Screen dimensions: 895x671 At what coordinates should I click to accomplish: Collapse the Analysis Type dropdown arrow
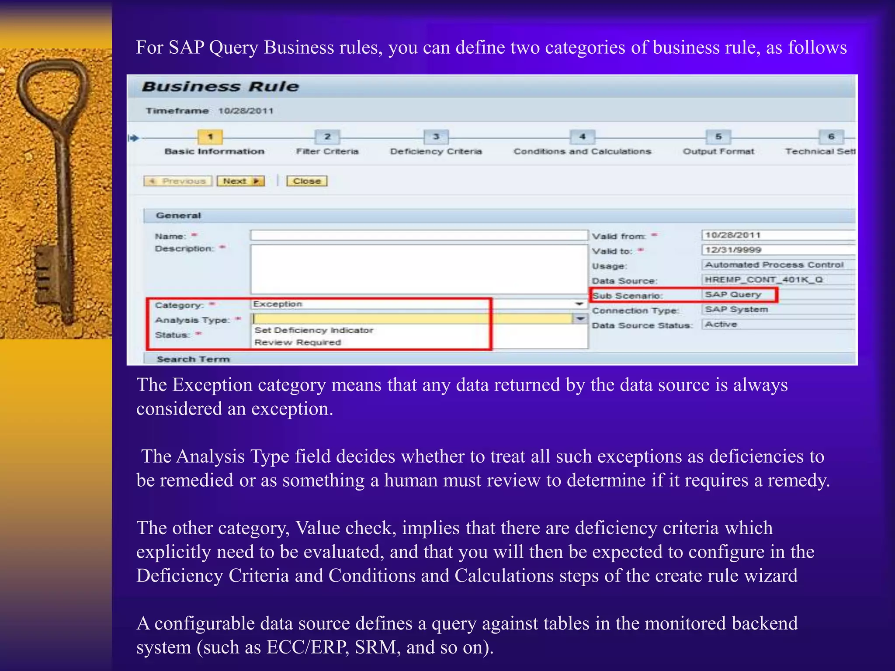coord(580,319)
